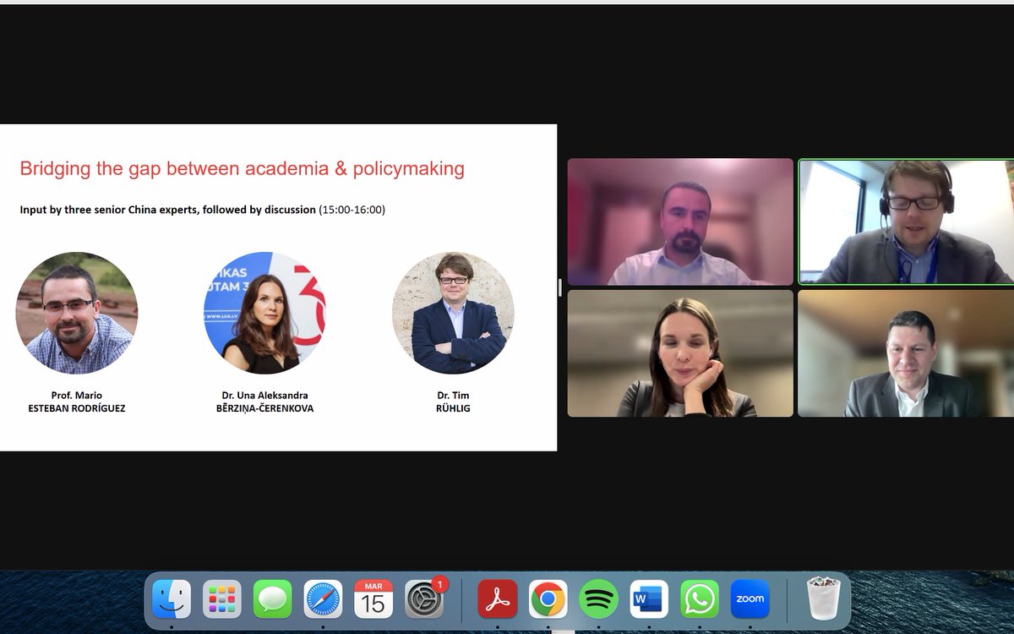Click the bottom-left participant video tile
The image size is (1014, 634).
[x=681, y=353]
